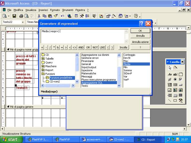The height and width of the screenshot is (143, 191).
Task: Select the Option Button radio tool in toolbox
Action: (x=175, y=80)
